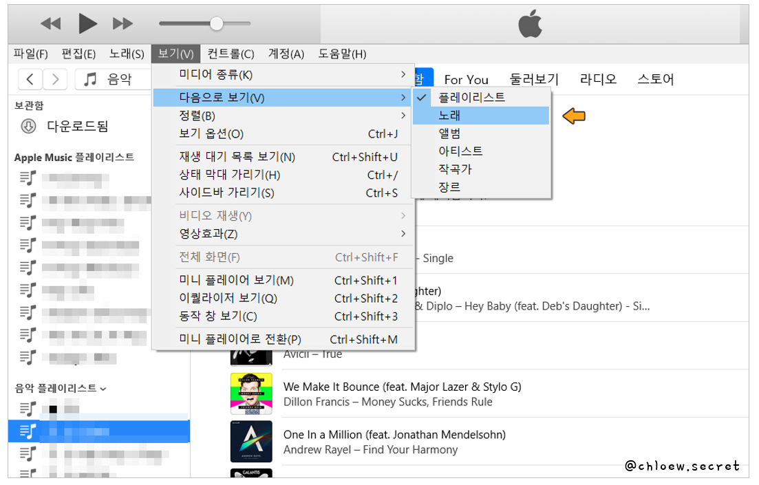Select 노래 in the view submenu
The height and width of the screenshot is (485, 759).
point(481,116)
